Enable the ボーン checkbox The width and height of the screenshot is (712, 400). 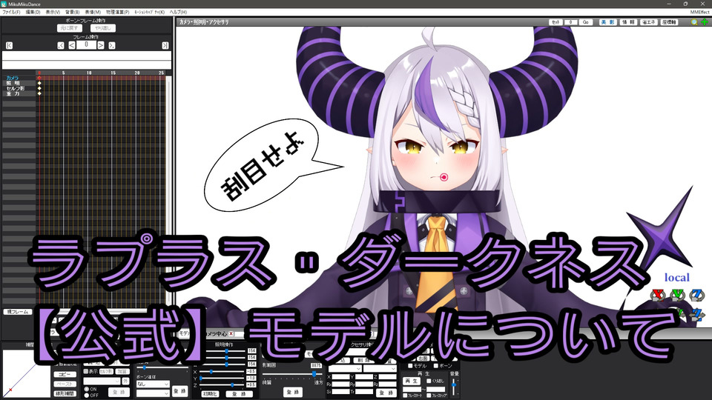435,365
